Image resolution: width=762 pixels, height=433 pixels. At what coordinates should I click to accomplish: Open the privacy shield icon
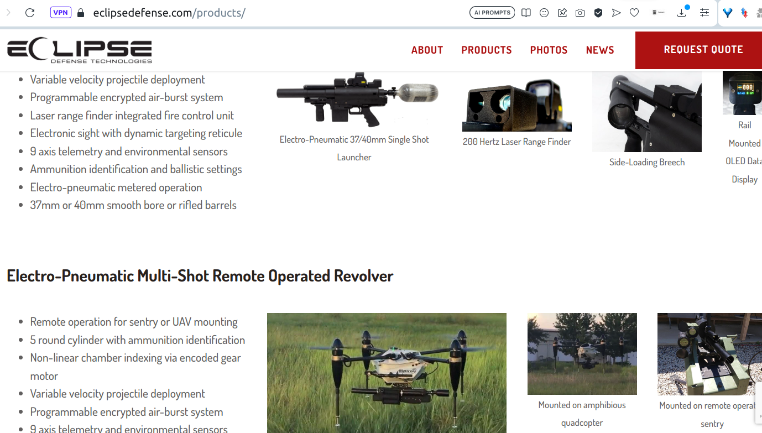(598, 13)
